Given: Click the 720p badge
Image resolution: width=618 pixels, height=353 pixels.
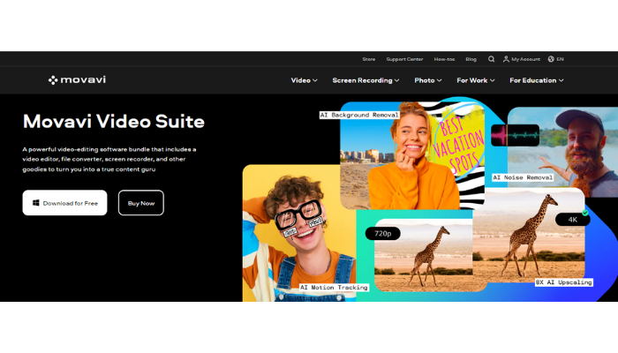Looking at the screenshot, I should pos(382,234).
